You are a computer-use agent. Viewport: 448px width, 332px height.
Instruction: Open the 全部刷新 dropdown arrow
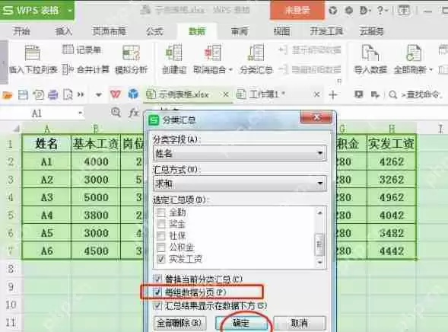(x=431, y=70)
